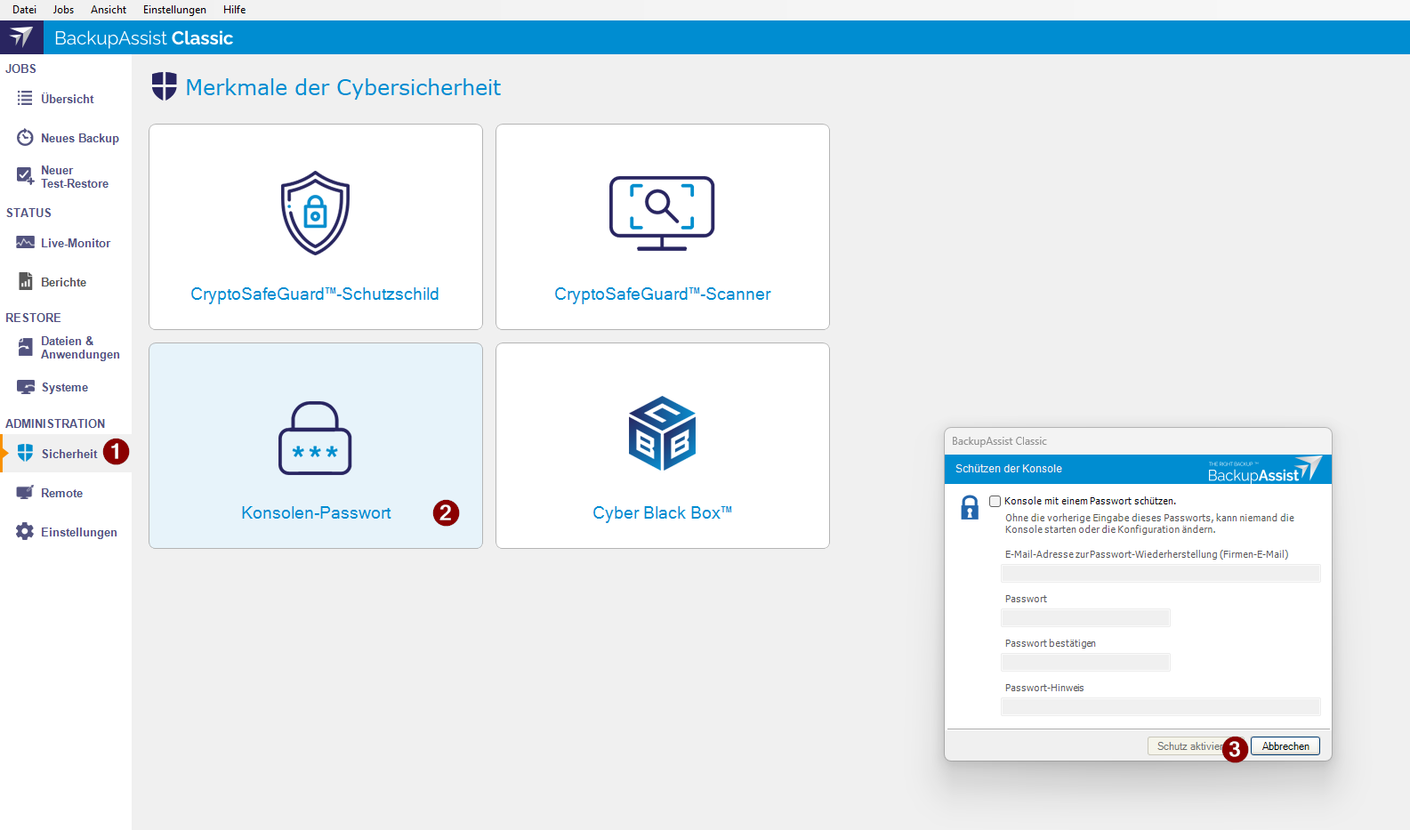Click the password recovery email address field
The image size is (1410, 830).
coord(1160,574)
